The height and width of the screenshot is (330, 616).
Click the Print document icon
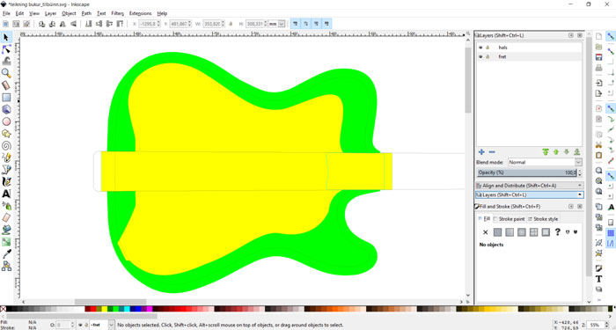pos(598,68)
